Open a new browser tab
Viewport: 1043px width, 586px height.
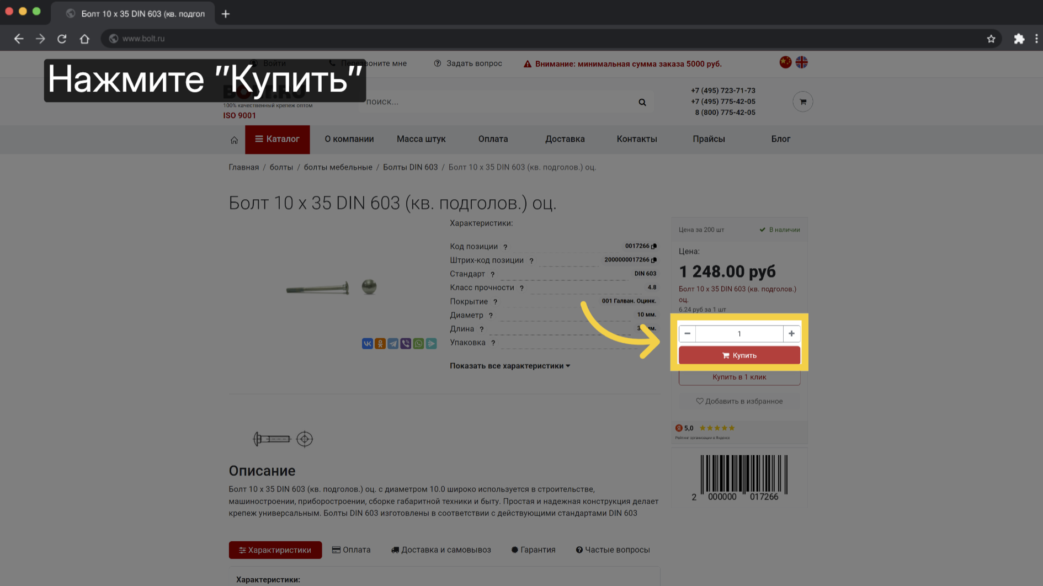pos(226,14)
